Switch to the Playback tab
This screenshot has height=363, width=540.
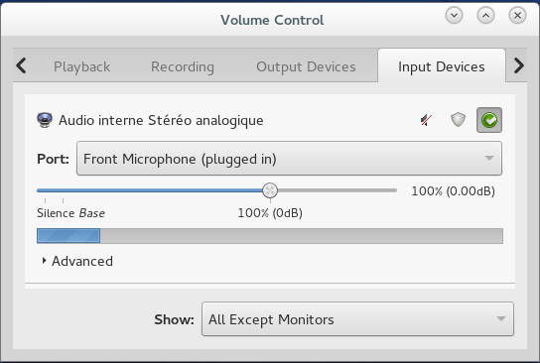tap(82, 66)
